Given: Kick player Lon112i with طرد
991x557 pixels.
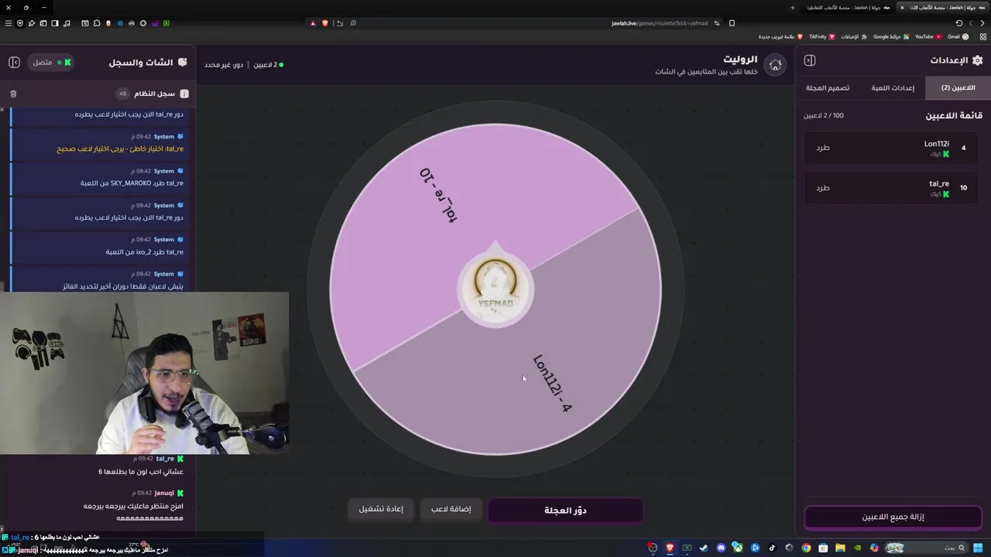Looking at the screenshot, I should [x=823, y=148].
